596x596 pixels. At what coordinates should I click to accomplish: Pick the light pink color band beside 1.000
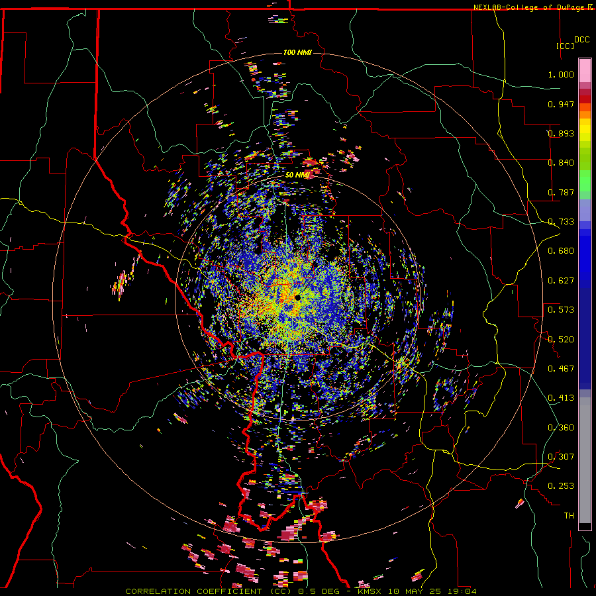pyautogui.click(x=585, y=71)
